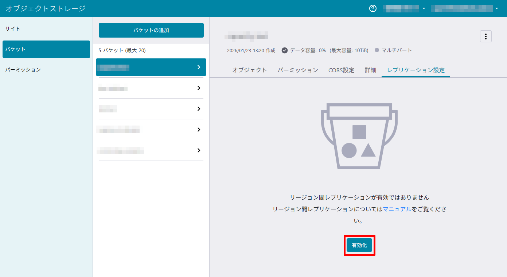Screen dimensions: 507x277
Task: Open the rightmost user dropdown in header
Action: click(x=464, y=8)
